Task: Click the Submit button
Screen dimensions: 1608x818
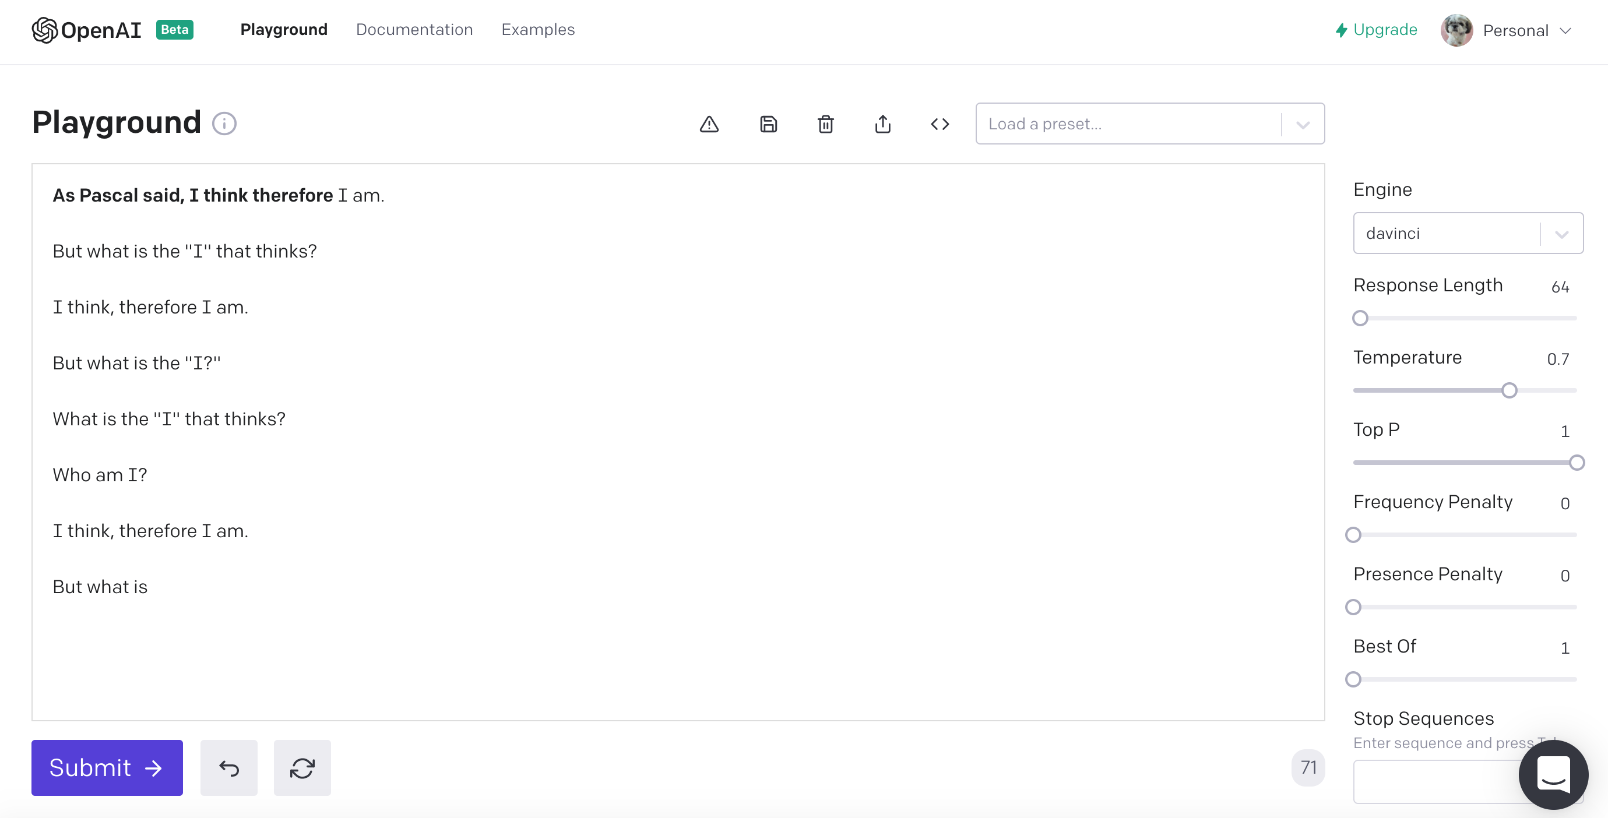Action: (x=107, y=767)
